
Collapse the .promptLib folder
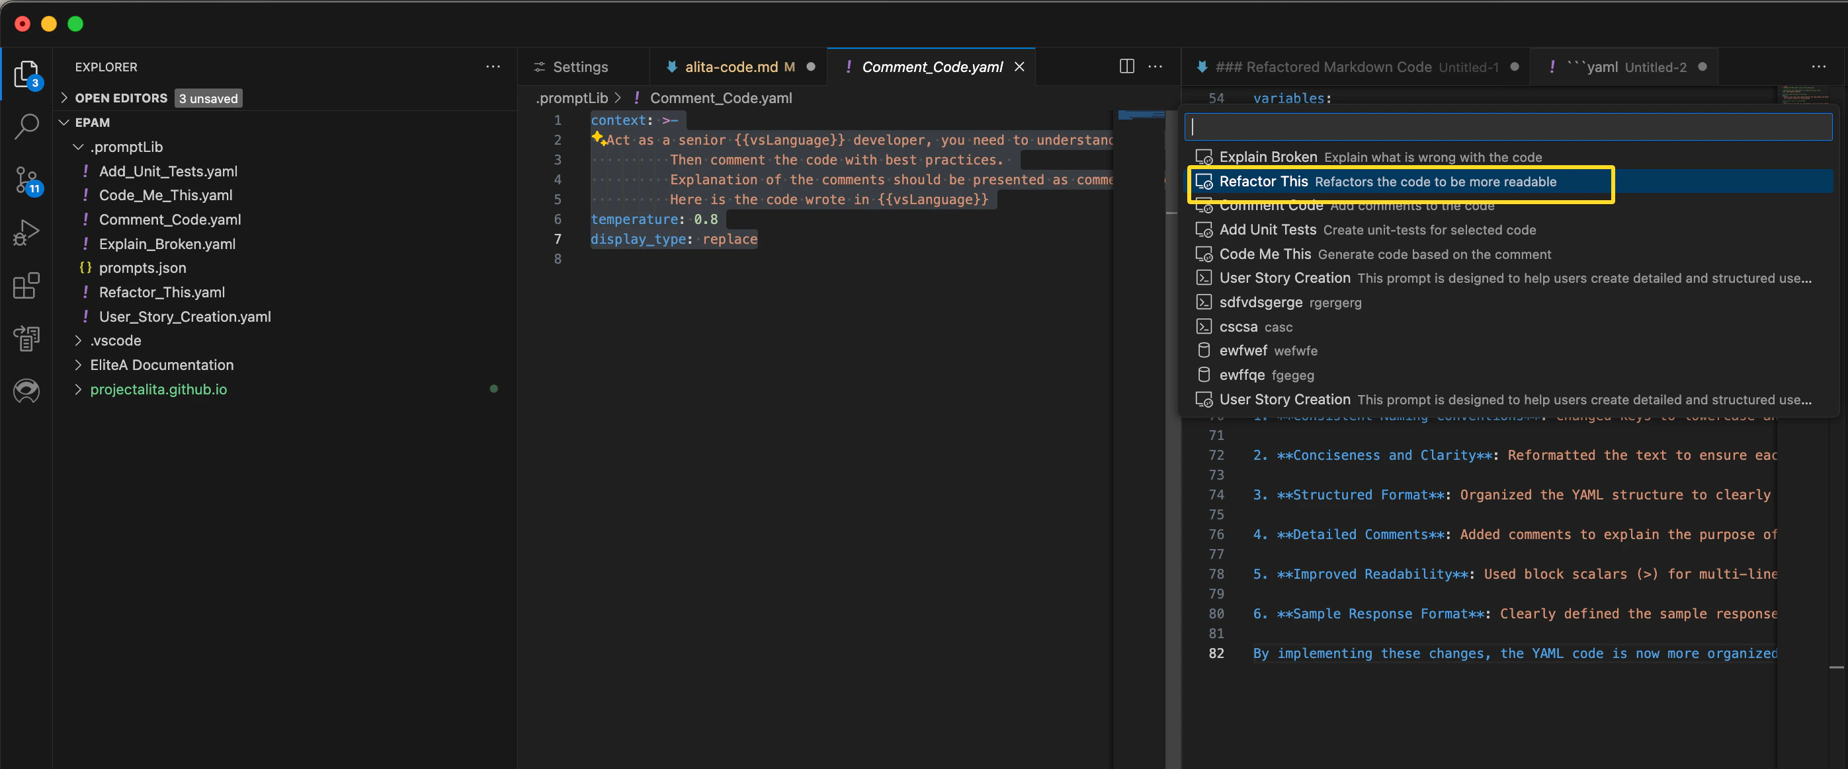[78, 147]
